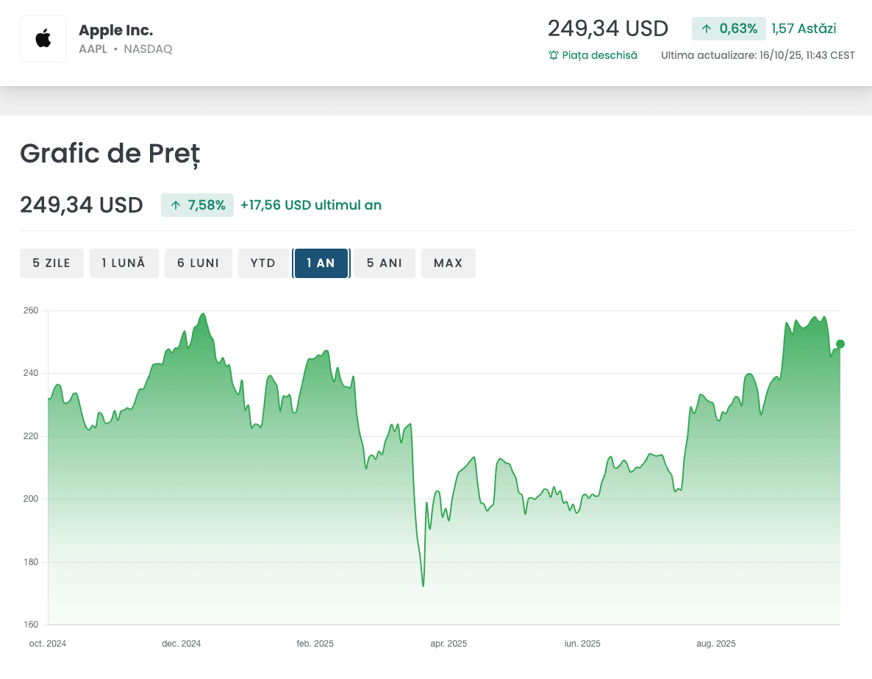Click the market open bell icon

point(554,55)
